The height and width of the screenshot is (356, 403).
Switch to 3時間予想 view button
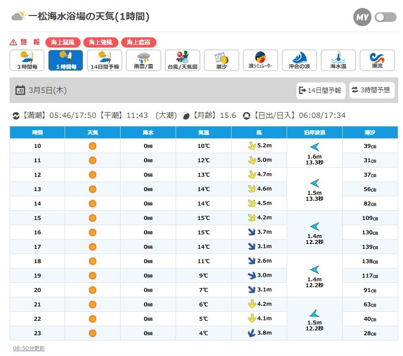[372, 90]
